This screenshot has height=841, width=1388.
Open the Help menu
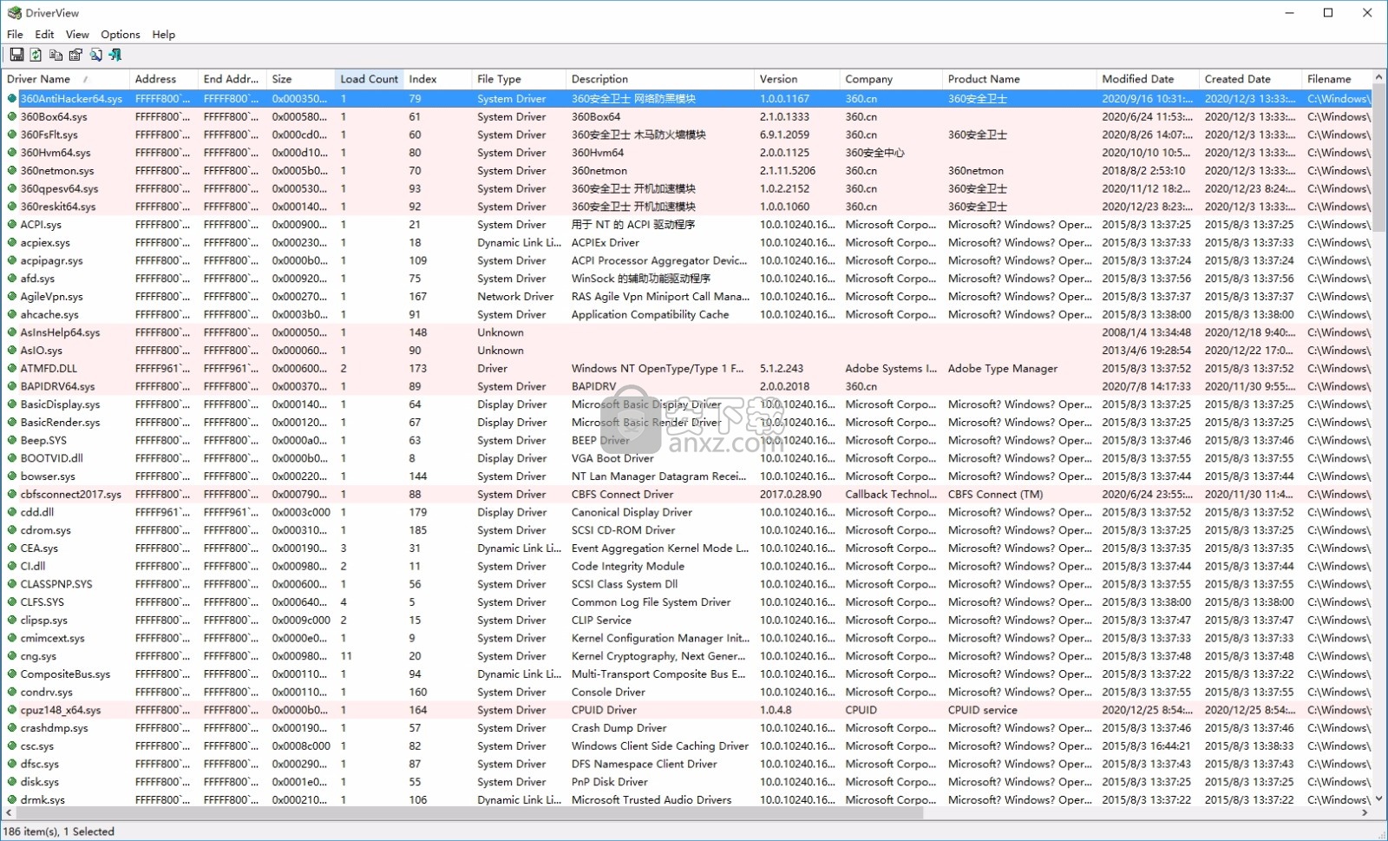[164, 35]
